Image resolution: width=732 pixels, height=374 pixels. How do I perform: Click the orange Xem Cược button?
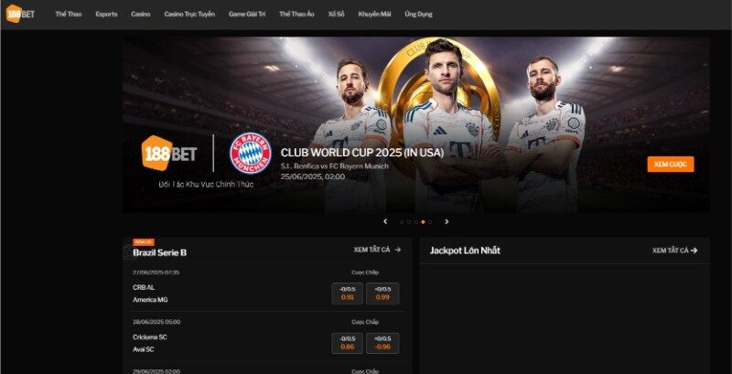pos(671,165)
